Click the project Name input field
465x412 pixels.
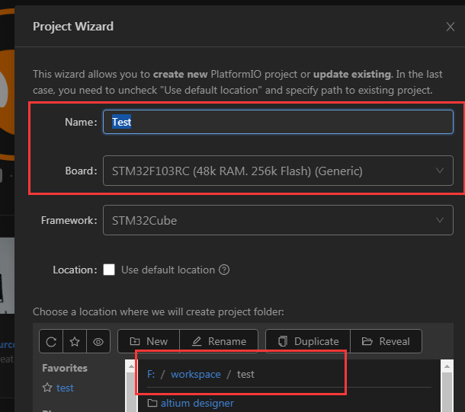click(x=278, y=122)
